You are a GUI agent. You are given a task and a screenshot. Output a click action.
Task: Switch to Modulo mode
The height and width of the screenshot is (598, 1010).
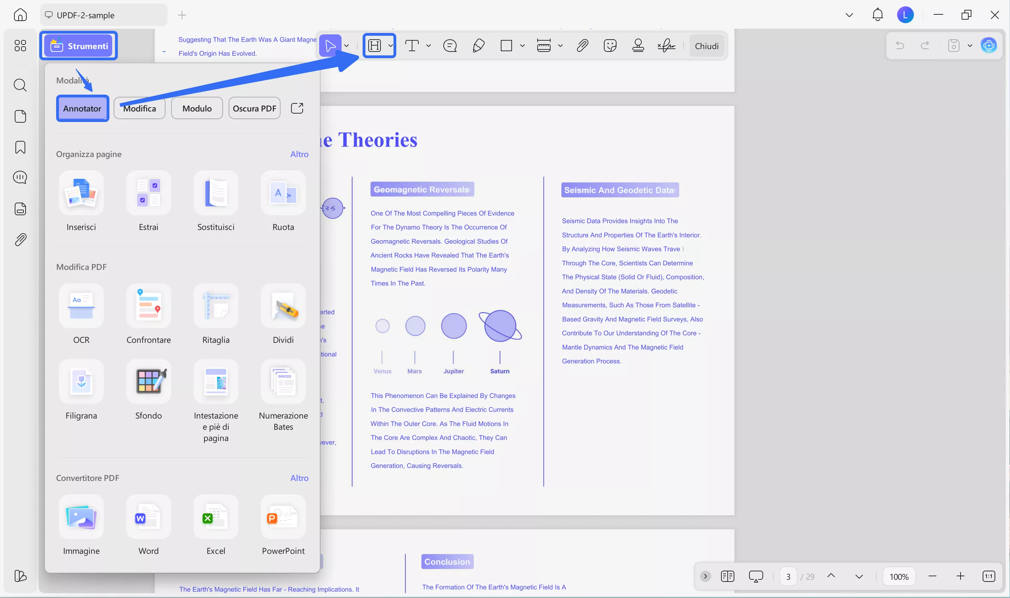pyautogui.click(x=197, y=108)
